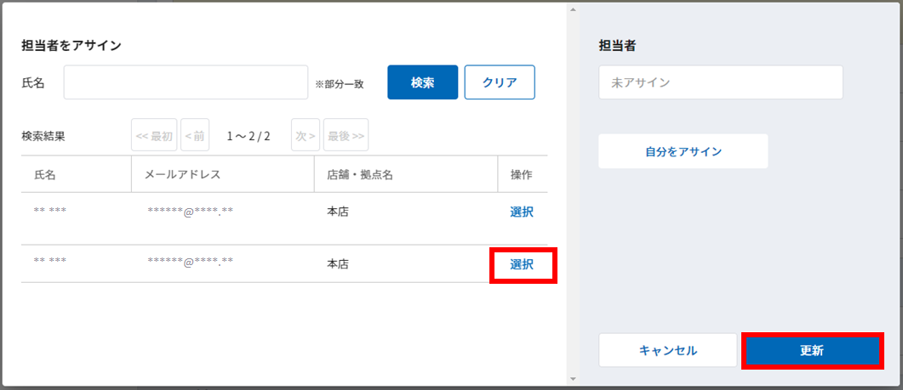
Task: Click the キャンセル button
Action: click(668, 350)
